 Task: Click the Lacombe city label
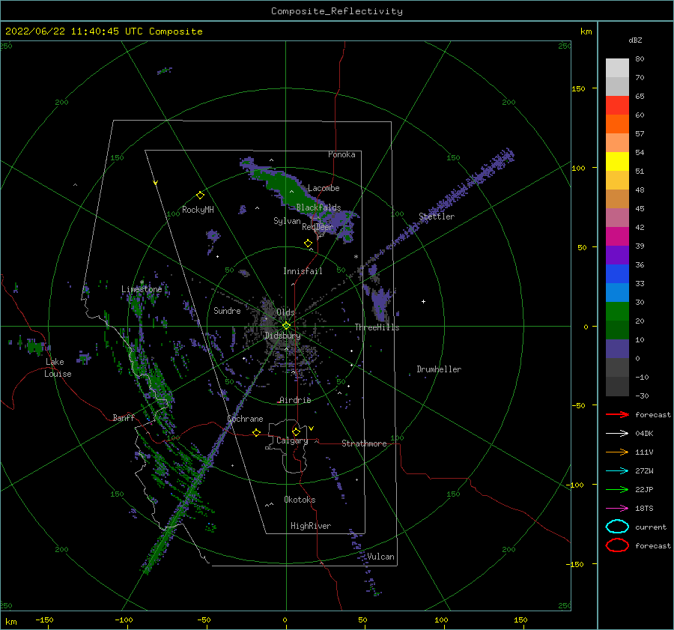[x=324, y=188]
